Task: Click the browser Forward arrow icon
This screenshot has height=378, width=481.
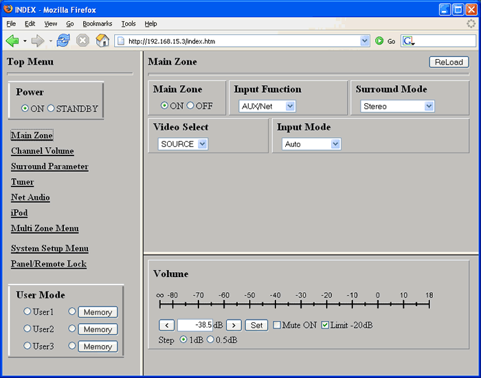Action: [38, 41]
